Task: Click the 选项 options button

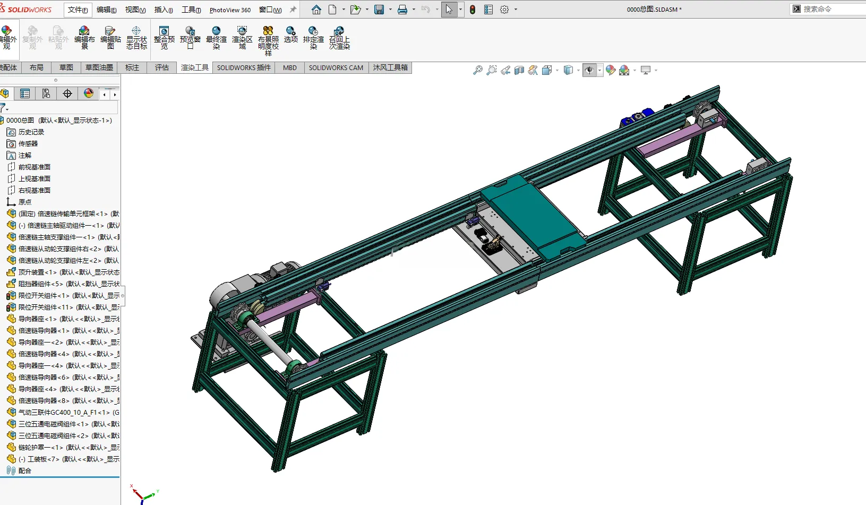Action: 290,35
